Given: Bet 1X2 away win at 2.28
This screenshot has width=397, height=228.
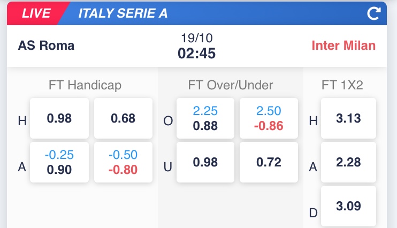Looking at the screenshot, I should point(349,162).
